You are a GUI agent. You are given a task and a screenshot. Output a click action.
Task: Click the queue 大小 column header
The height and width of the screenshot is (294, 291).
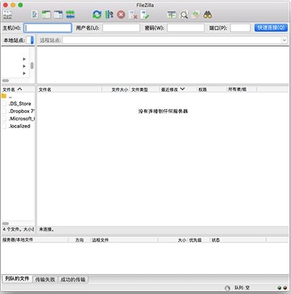click(182, 240)
